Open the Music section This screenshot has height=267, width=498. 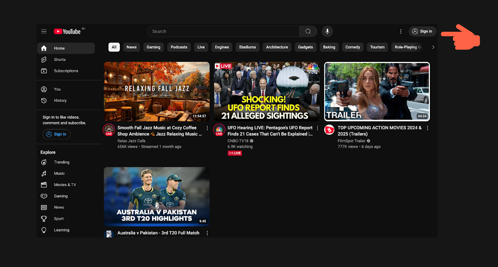point(59,173)
